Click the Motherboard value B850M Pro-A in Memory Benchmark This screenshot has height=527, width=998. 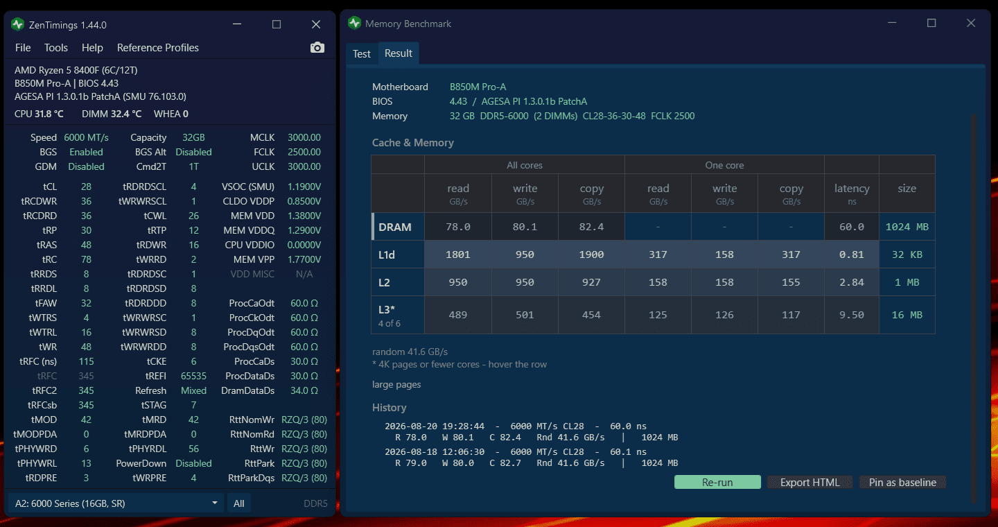478,87
